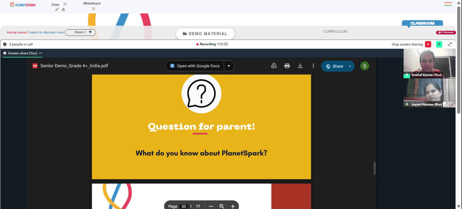
Task: Click the PDF viewer vertical scrollbar thumb
Action: (375, 168)
